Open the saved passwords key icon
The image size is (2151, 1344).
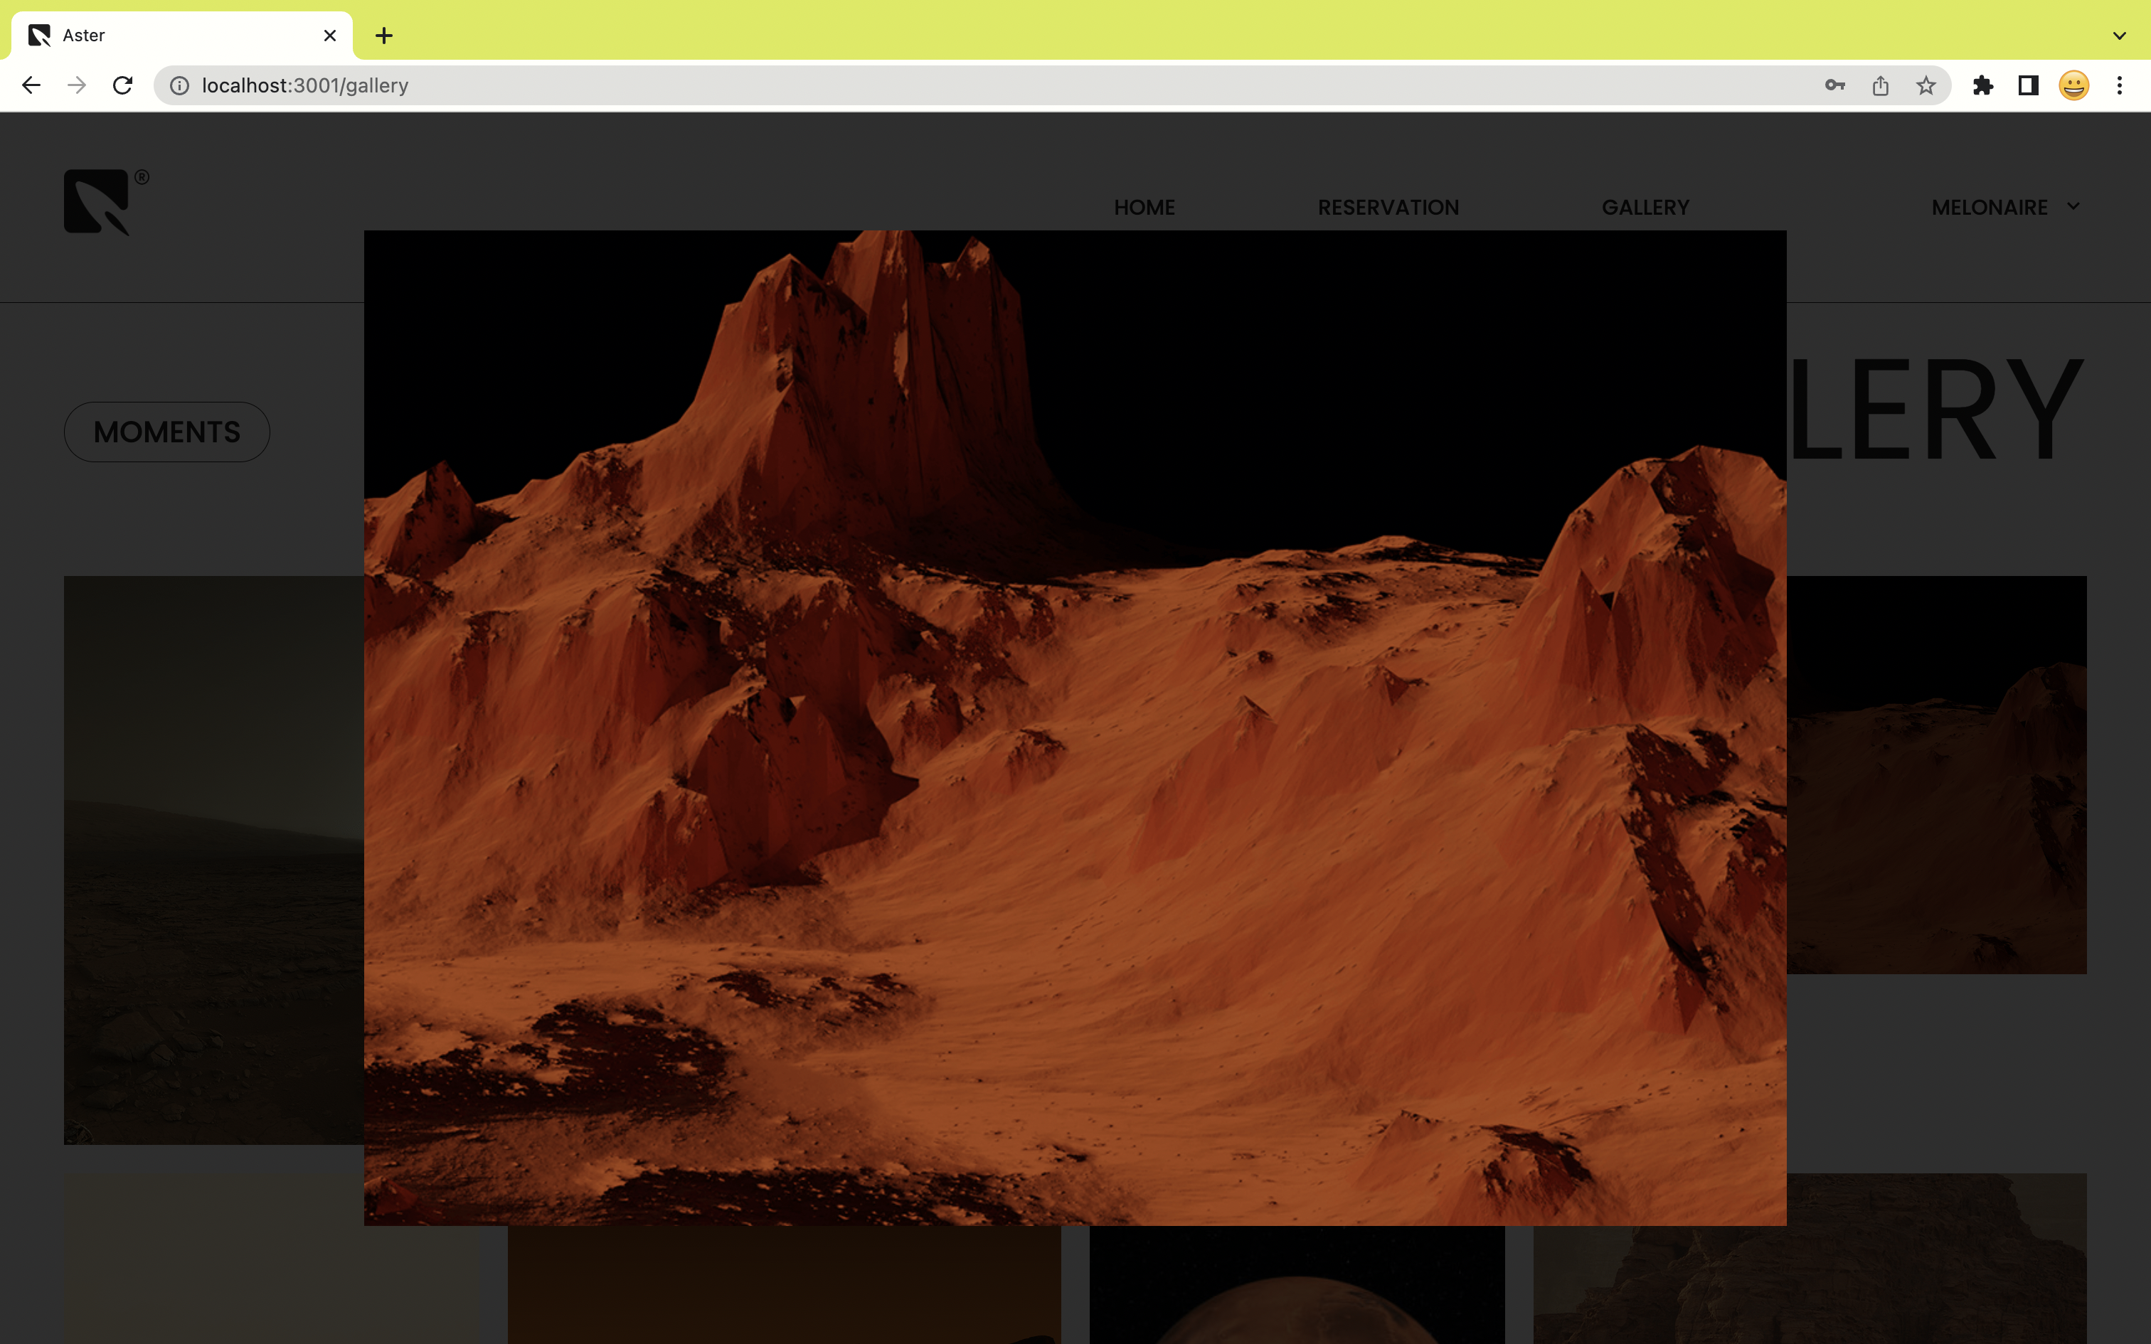(x=1834, y=85)
